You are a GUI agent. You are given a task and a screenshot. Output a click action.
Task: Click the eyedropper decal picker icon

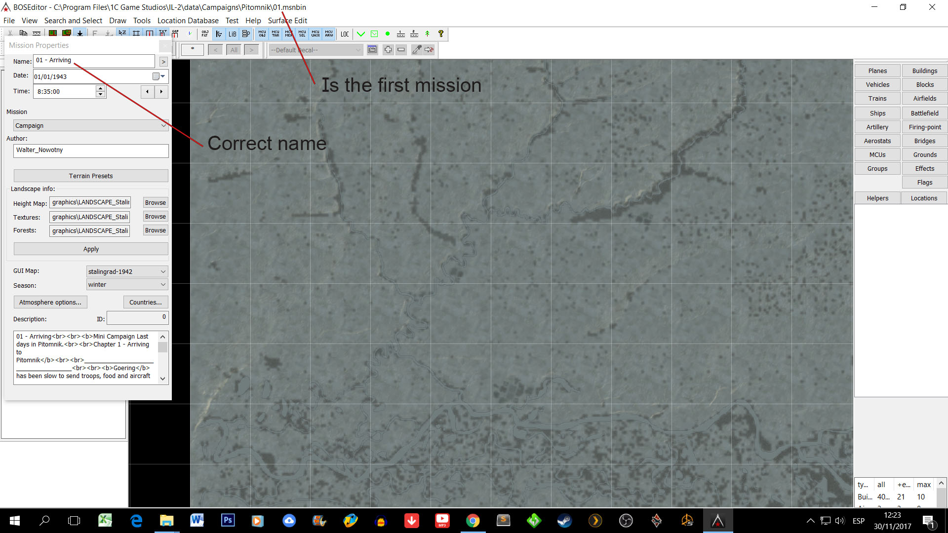417,50
